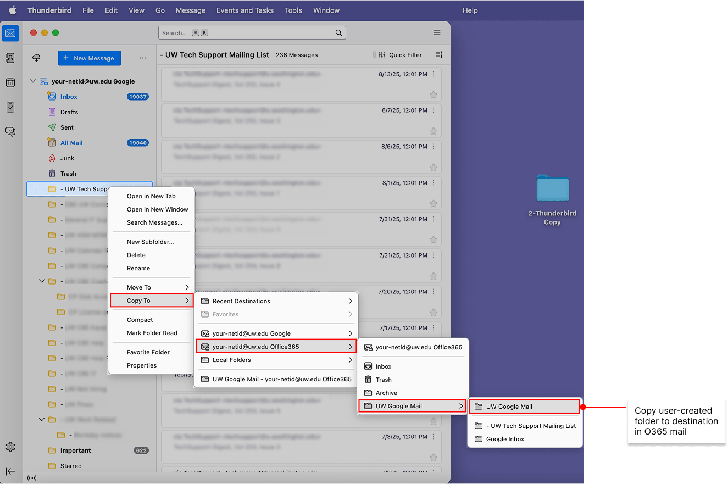Open Thunderbird settings via the gear icon
728x484 pixels.
[x=10, y=447]
